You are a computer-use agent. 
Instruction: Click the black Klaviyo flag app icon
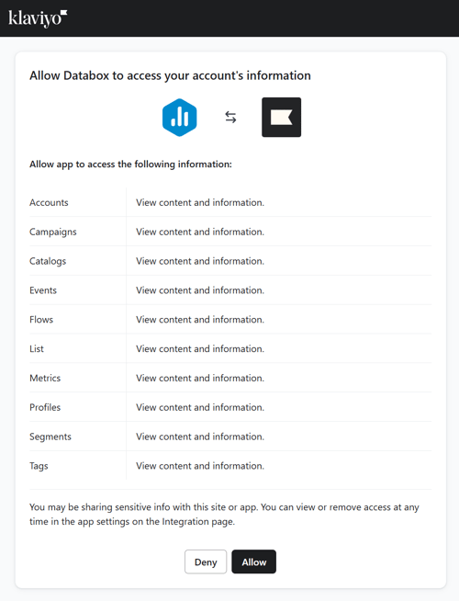(282, 118)
